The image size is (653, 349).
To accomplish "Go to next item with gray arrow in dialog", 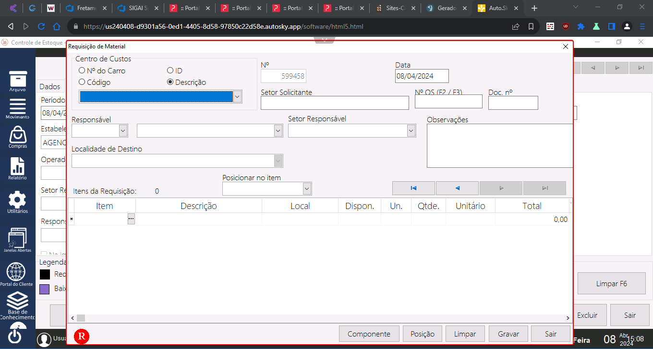I will coord(501,188).
